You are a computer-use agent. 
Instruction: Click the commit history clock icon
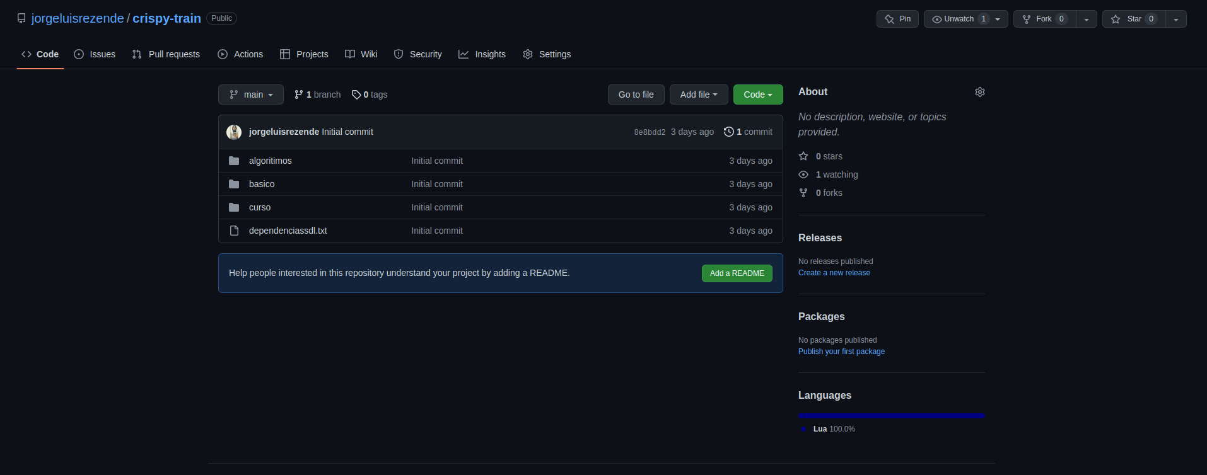[x=729, y=132]
